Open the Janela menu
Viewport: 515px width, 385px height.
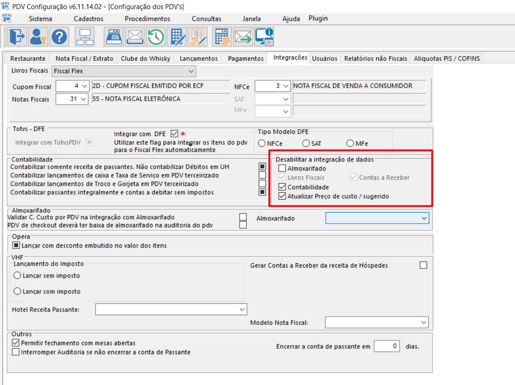click(251, 19)
